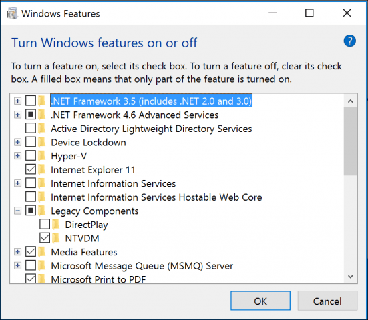This screenshot has width=368, height=320.
Task: Expand the Internet Information Services node
Action: (17, 183)
